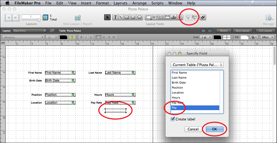This screenshot has width=277, height=143.
Task: Open the Arrange menu
Action: (139, 3)
